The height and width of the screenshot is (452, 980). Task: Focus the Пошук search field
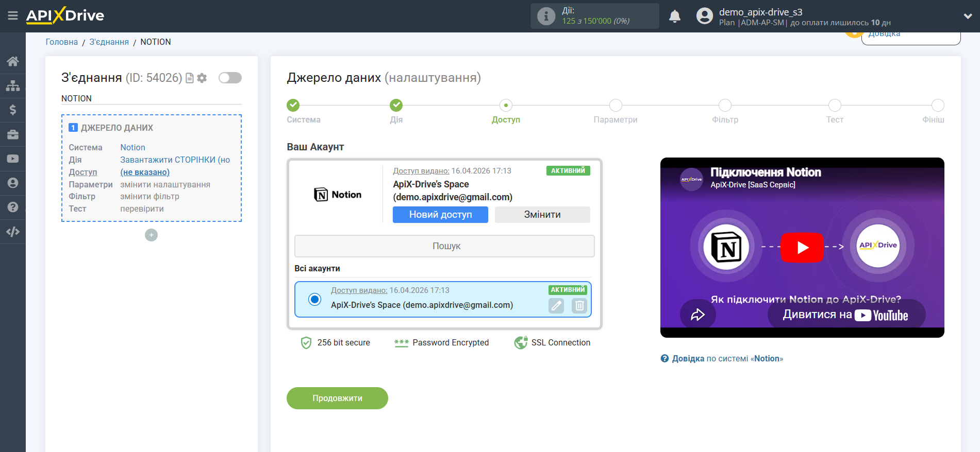444,246
